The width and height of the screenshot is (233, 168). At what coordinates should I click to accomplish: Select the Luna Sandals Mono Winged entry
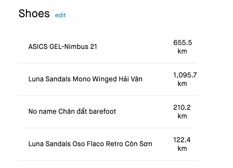(85, 79)
